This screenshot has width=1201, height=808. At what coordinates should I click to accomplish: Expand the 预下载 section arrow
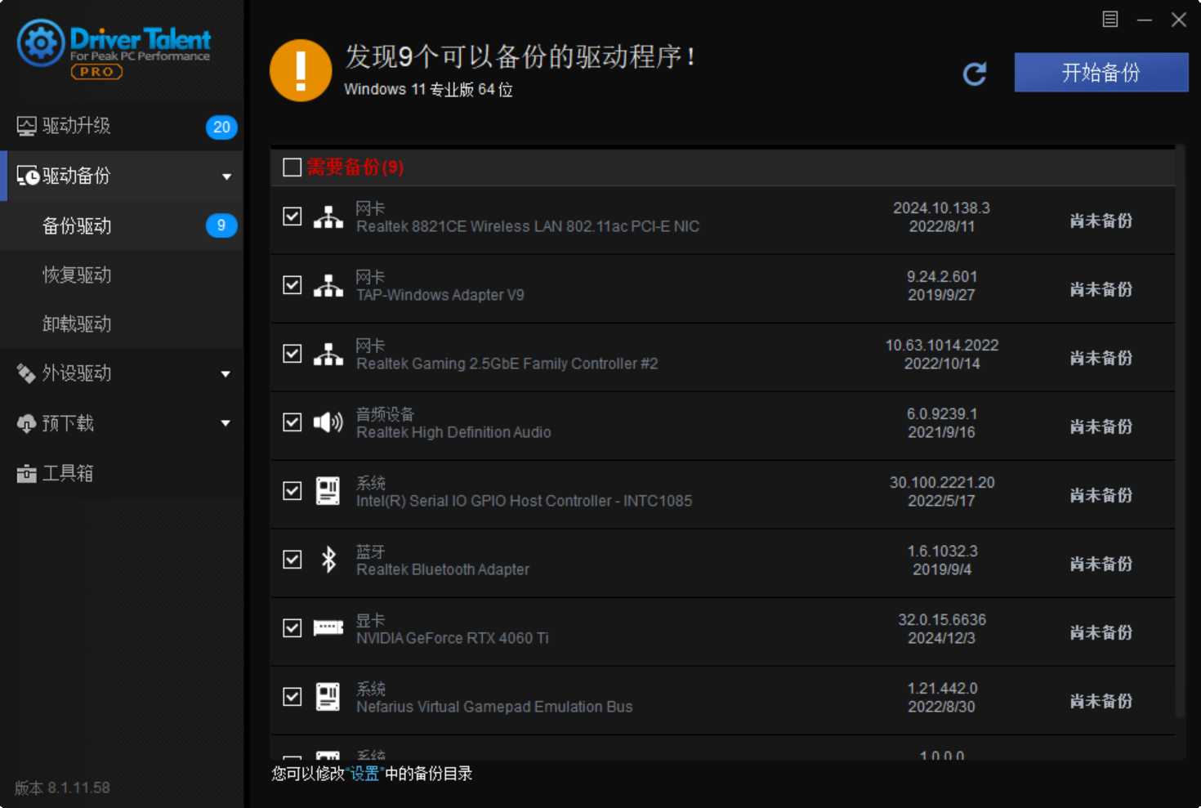[x=225, y=423]
